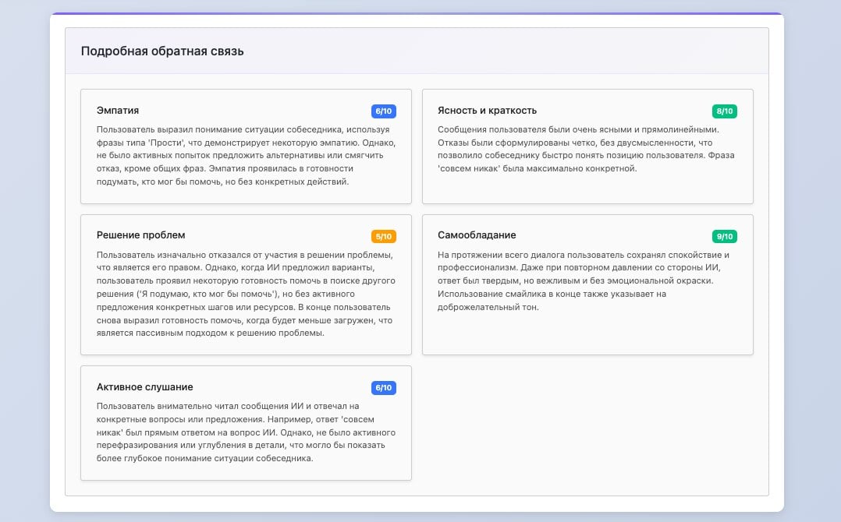Select the 'Решение проблем' card title
The height and width of the screenshot is (522, 841).
pyautogui.click(x=140, y=235)
